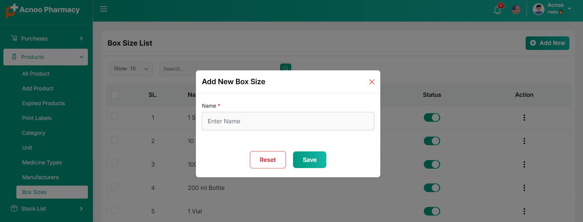This screenshot has height=222, width=583.
Task: Expand the Purchases sidebar menu
Action: click(x=46, y=39)
